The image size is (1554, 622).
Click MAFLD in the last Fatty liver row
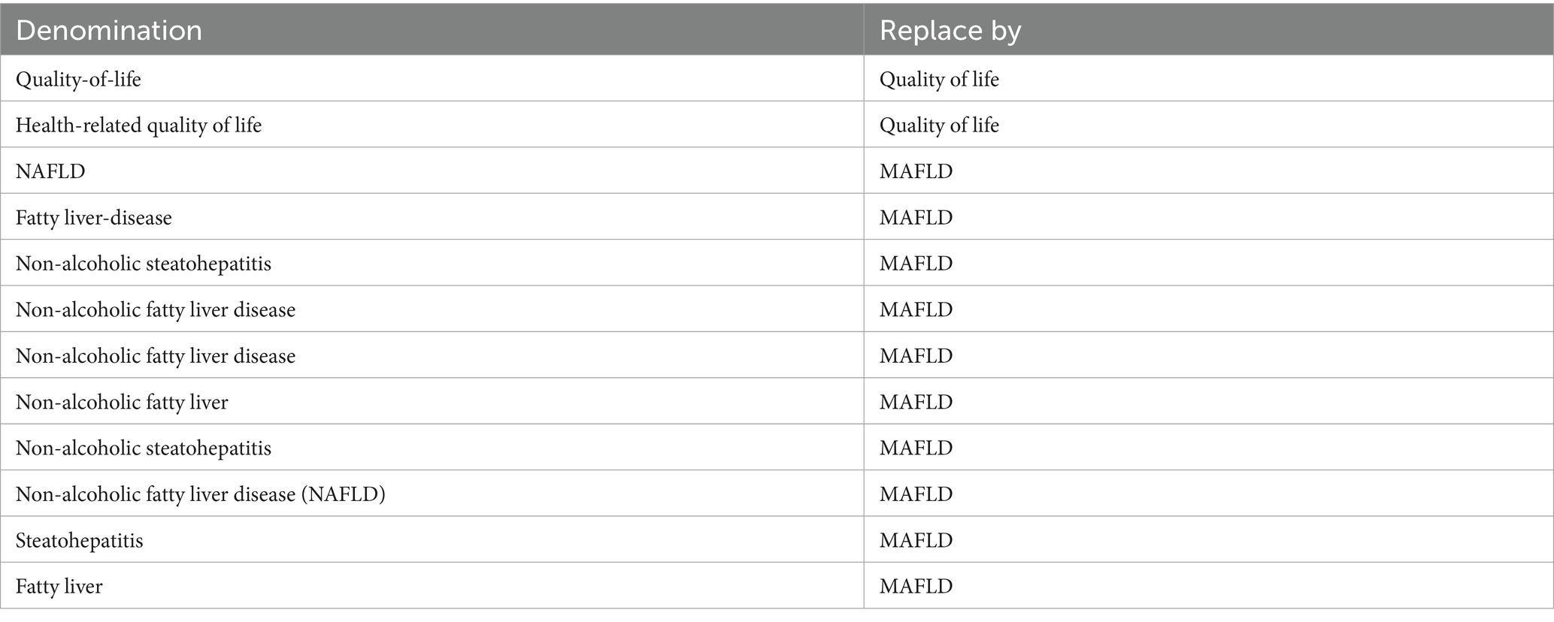[x=916, y=587]
